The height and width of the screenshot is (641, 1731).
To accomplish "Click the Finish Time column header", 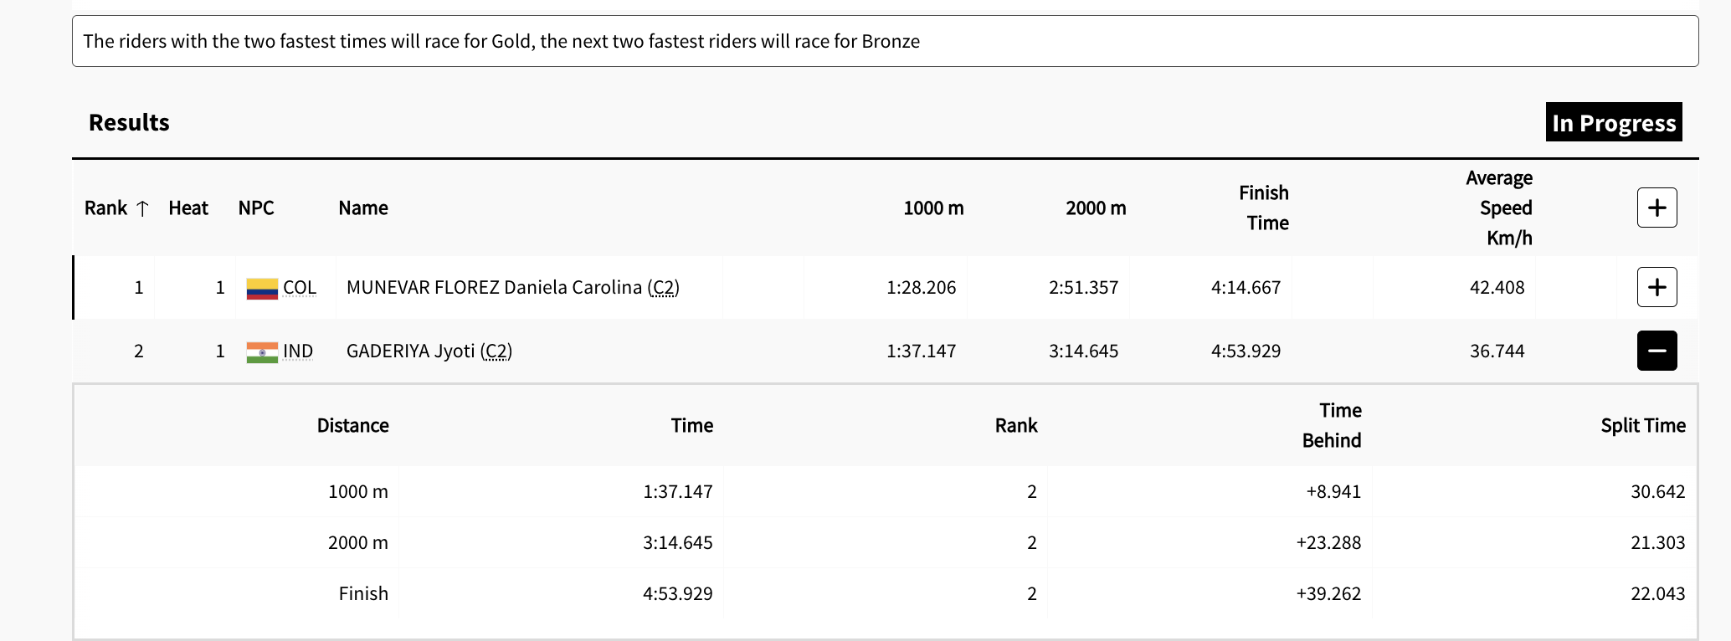I will point(1265,208).
